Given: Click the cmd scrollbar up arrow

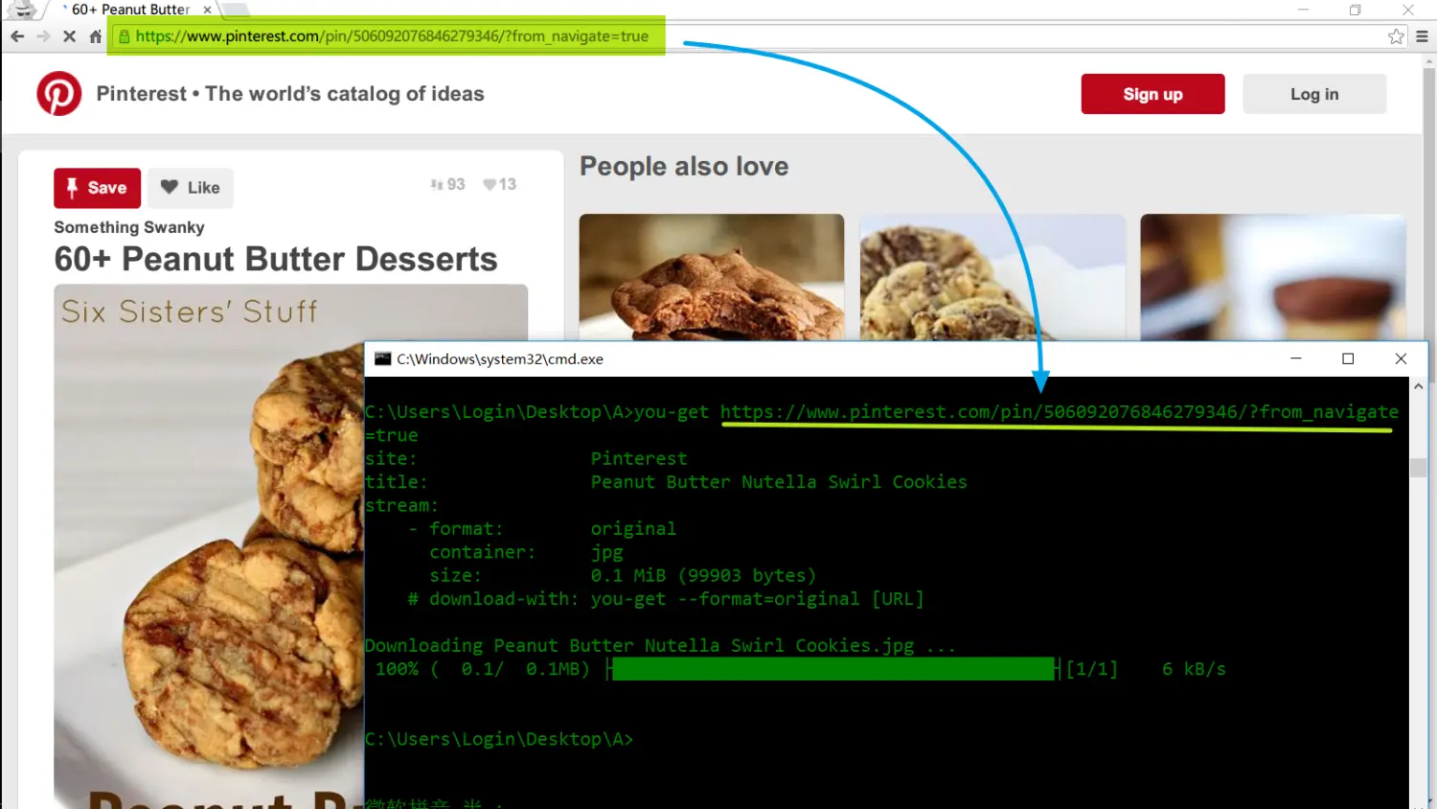Looking at the screenshot, I should coord(1418,386).
